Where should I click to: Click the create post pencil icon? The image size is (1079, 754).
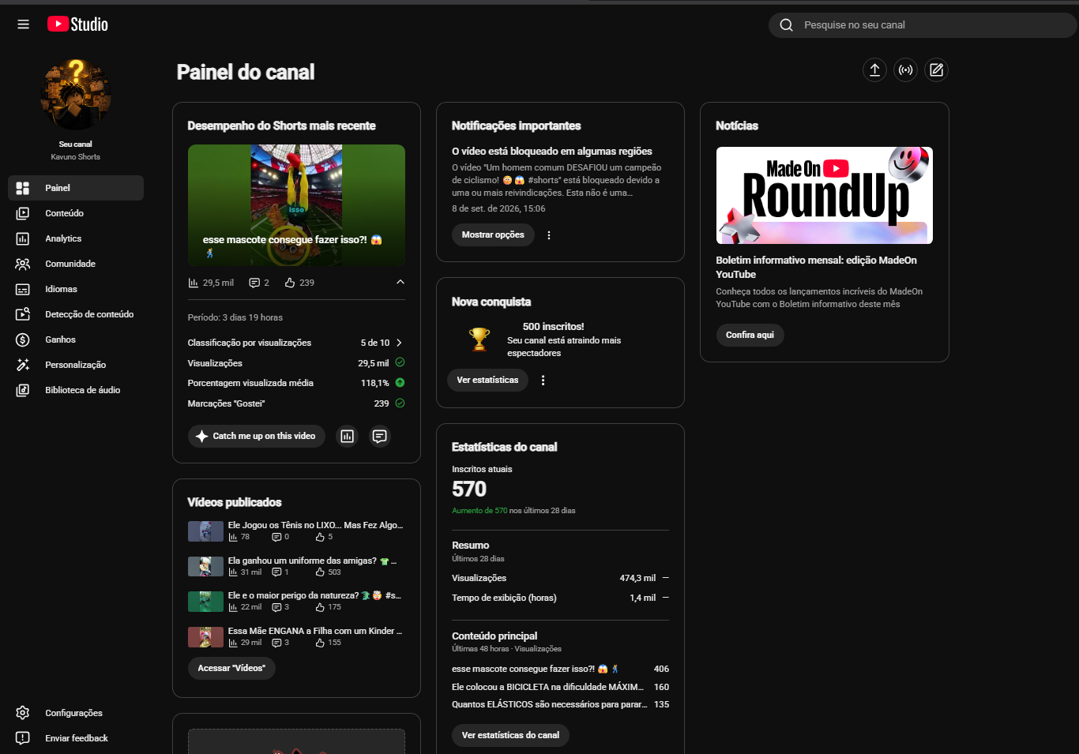point(936,69)
